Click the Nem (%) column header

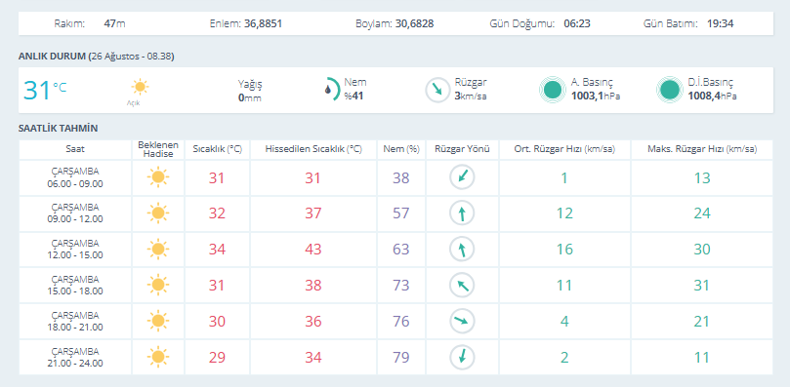401,149
